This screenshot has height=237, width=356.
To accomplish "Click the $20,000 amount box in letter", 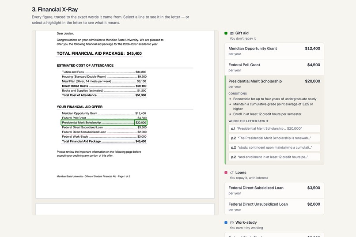I will point(141,123).
